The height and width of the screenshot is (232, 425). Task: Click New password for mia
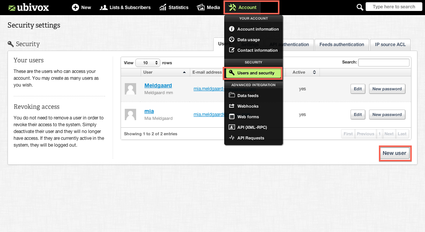click(387, 114)
